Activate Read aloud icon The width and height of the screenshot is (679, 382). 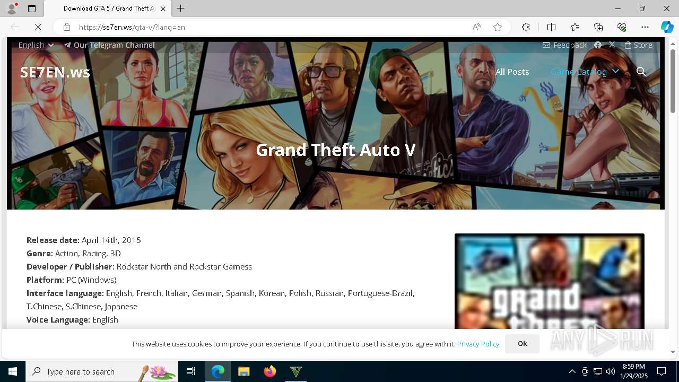pos(476,27)
